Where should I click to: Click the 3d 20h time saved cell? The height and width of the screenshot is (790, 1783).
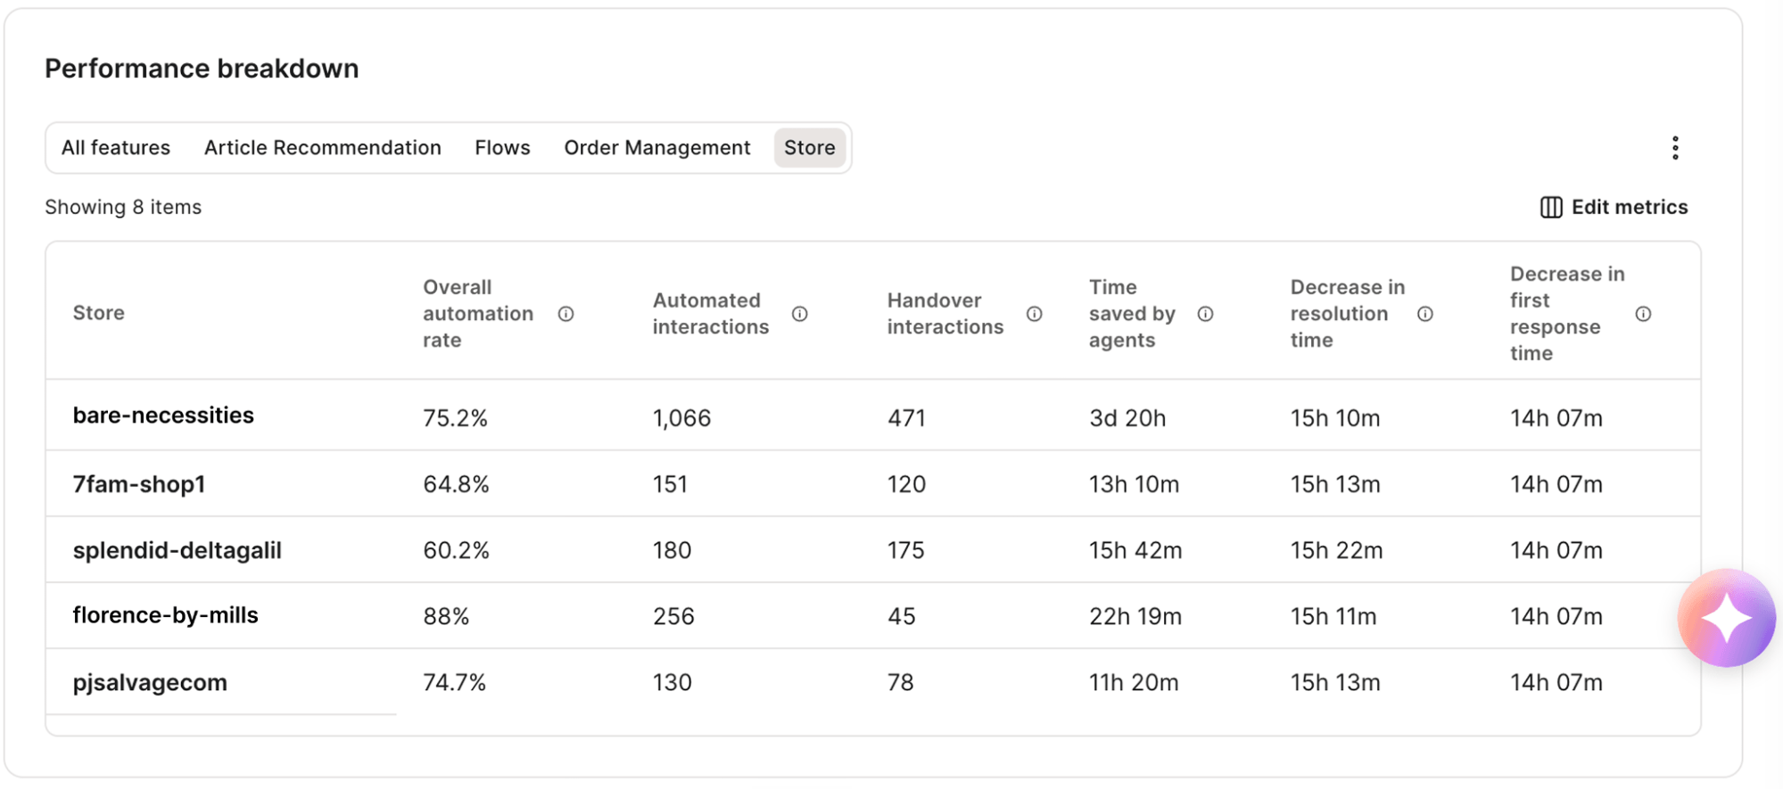pyautogui.click(x=1127, y=418)
